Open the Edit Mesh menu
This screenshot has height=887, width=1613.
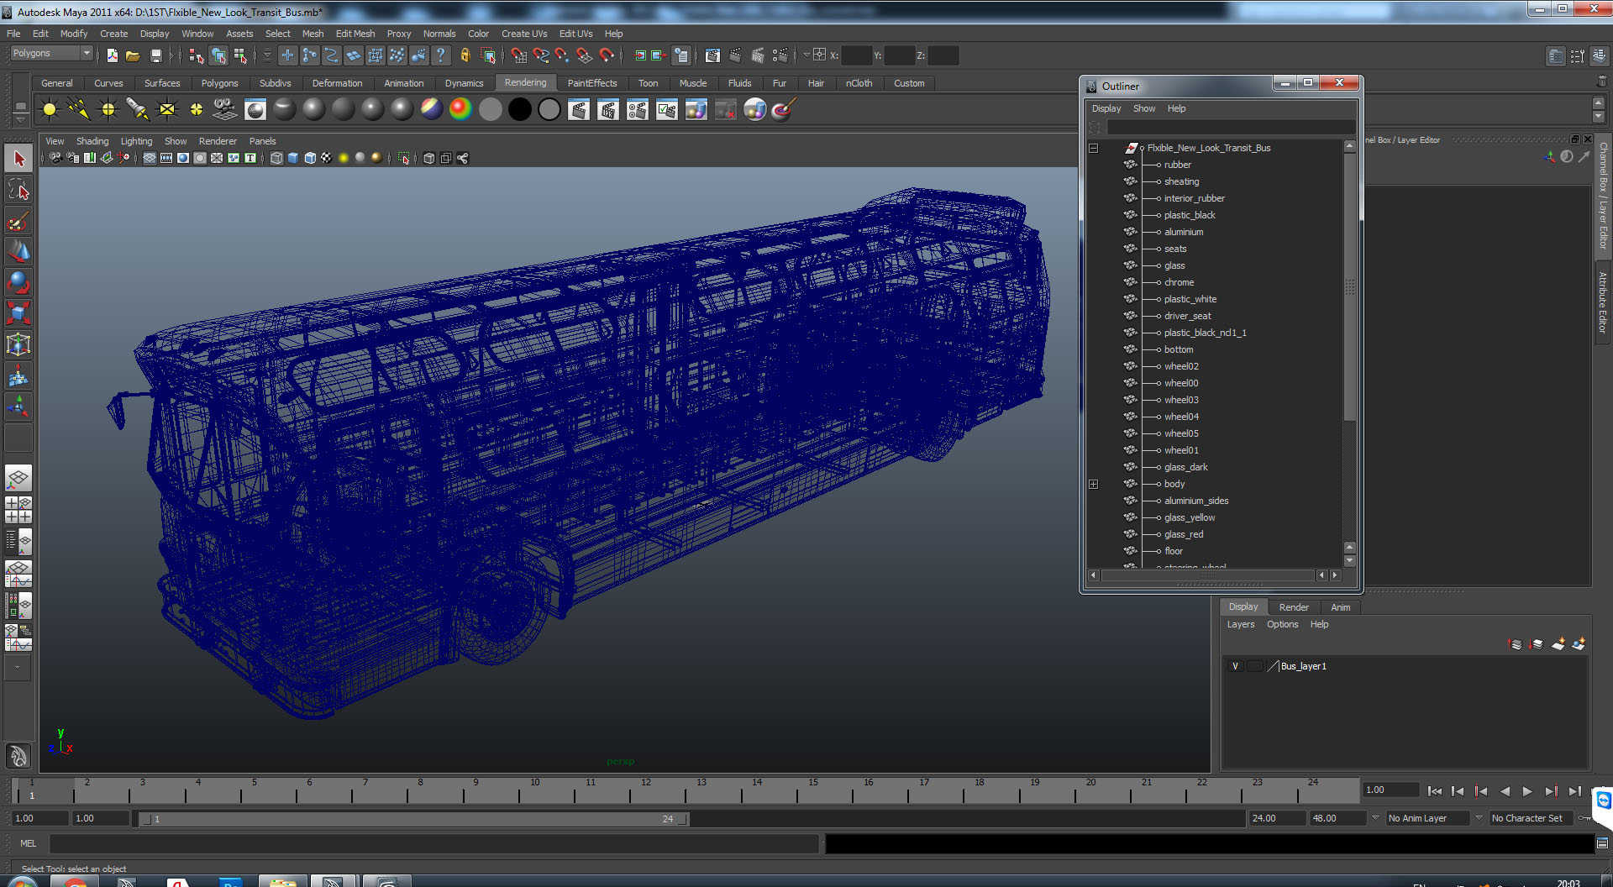click(355, 34)
